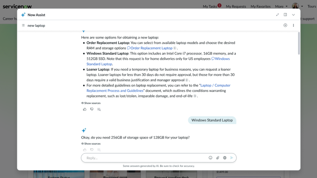Open the user avatar profile menu

point(295,6)
